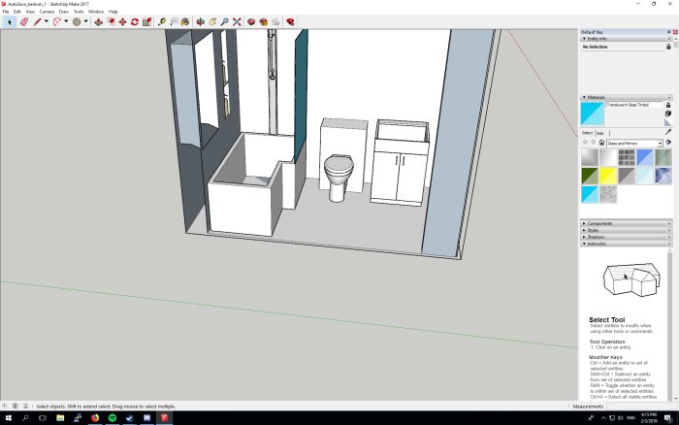Switch to the materials Select tab

pos(587,133)
